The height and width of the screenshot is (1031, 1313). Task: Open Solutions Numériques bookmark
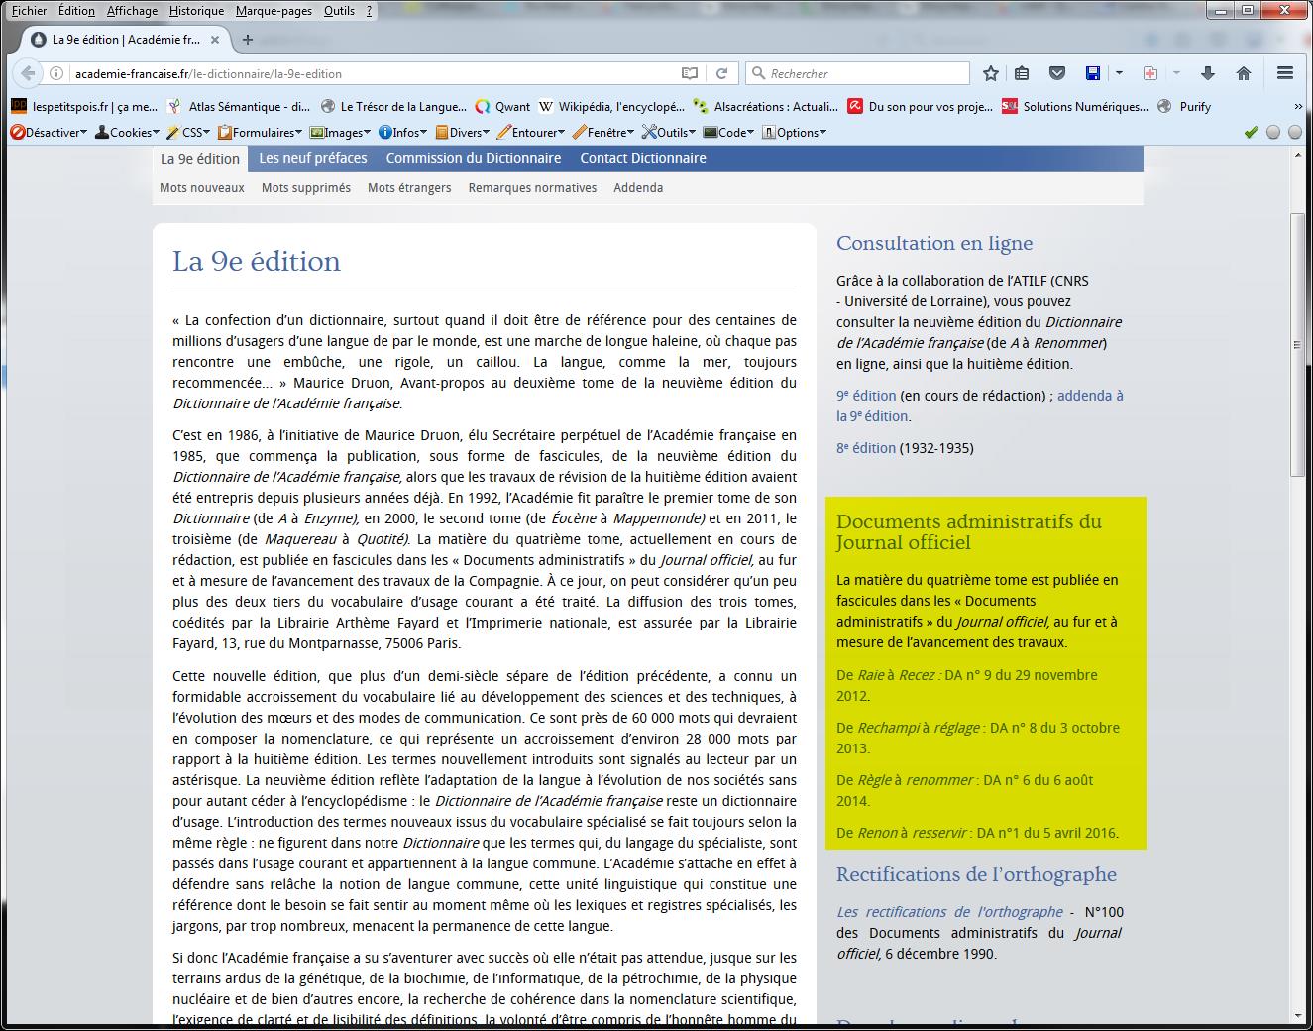[x=1074, y=107]
